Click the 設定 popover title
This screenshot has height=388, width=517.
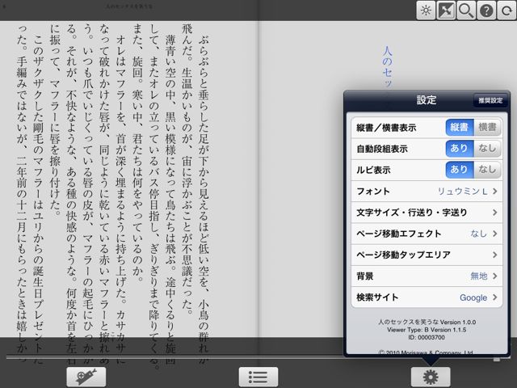(427, 100)
